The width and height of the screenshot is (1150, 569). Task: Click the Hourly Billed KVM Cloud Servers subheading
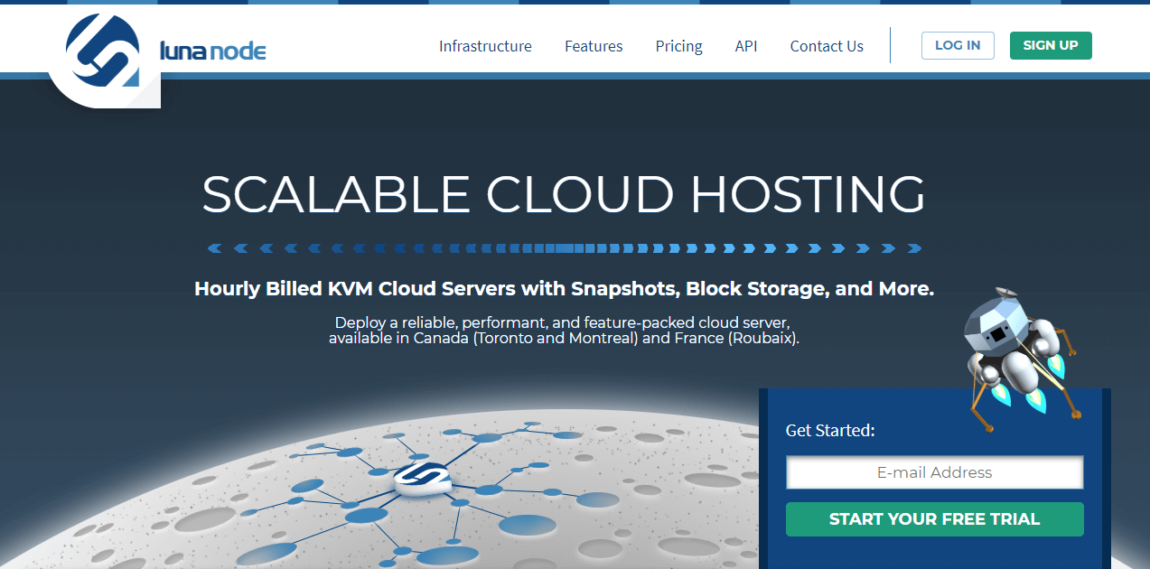(564, 290)
